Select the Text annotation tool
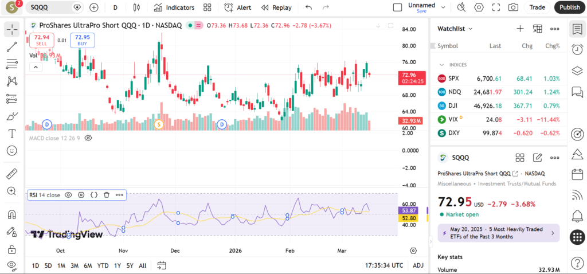This screenshot has height=274, width=587. click(12, 134)
